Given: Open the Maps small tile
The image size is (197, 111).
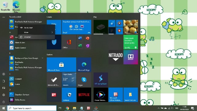Looking at the screenshot, I should point(119,31).
